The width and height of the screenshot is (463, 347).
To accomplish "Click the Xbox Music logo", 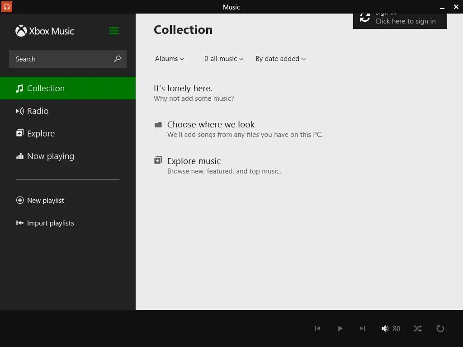I will [45, 31].
